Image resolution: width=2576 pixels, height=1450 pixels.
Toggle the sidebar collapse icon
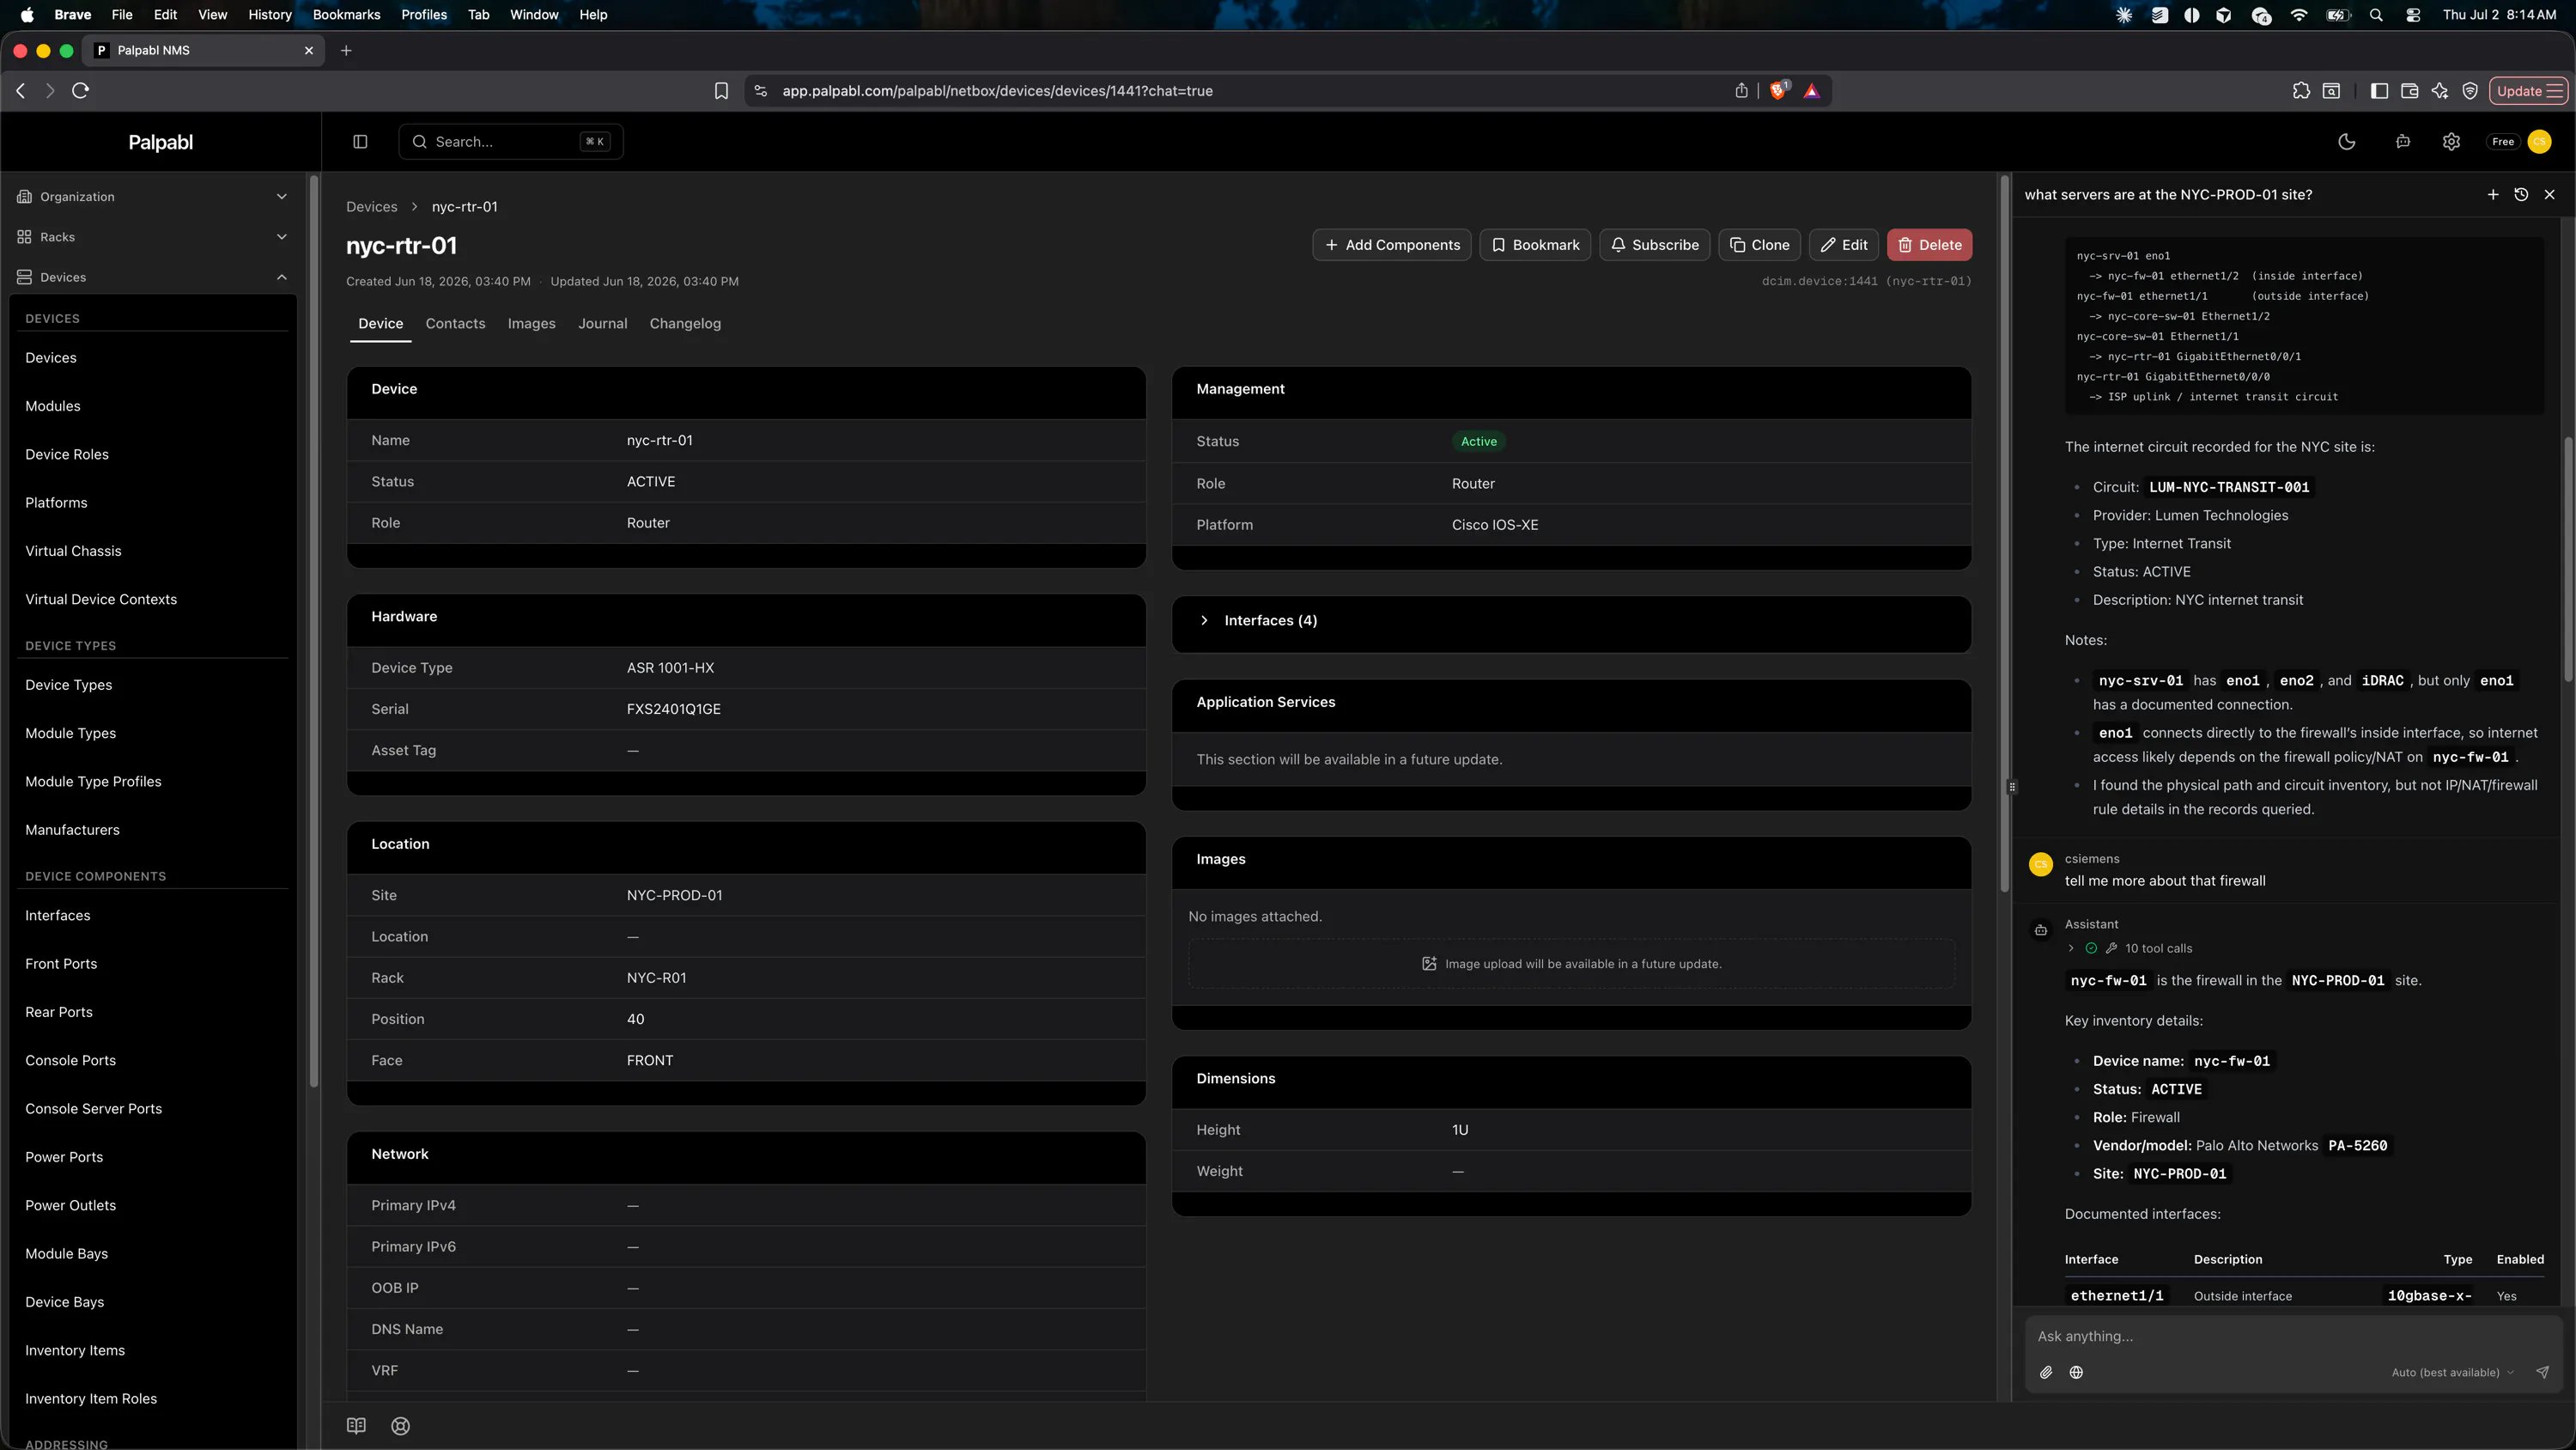click(x=360, y=142)
